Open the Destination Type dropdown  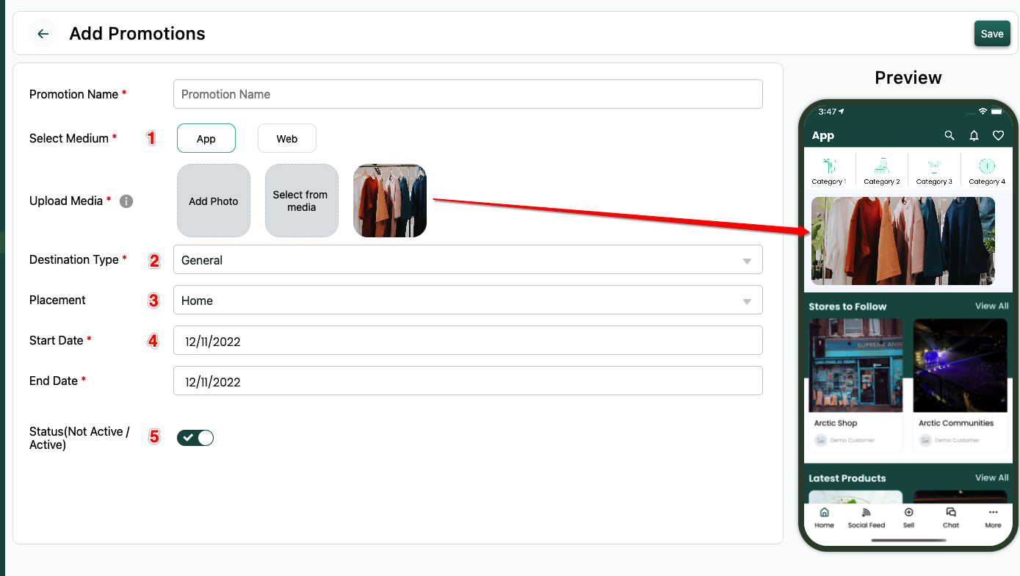point(468,260)
